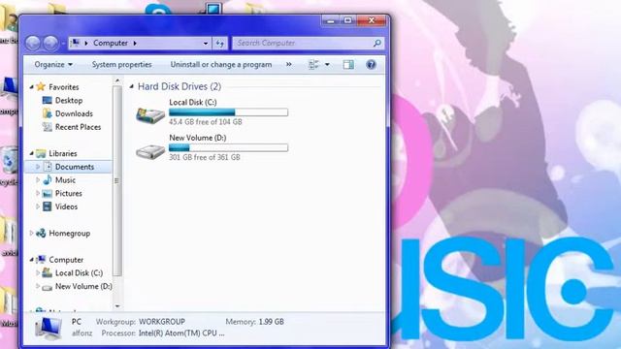Image resolution: width=621 pixels, height=349 pixels.
Task: Click Recycle Bin icon on desktop
Action: pyautogui.click(x=9, y=160)
